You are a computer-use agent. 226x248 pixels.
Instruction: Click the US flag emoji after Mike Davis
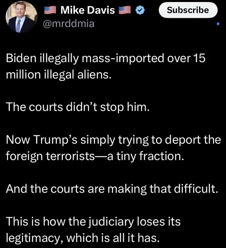pyautogui.click(x=125, y=10)
